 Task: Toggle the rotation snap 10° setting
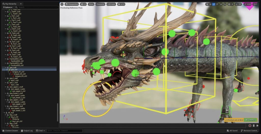coord(238,4)
